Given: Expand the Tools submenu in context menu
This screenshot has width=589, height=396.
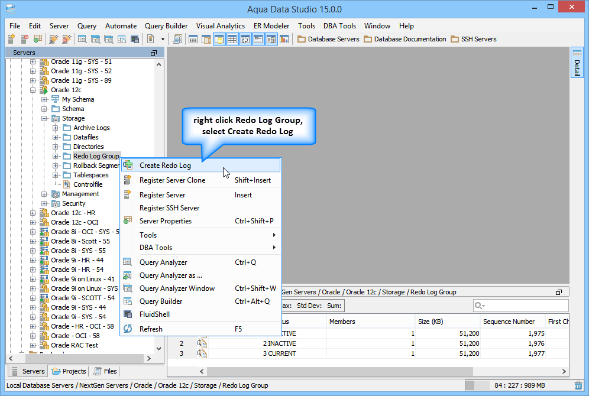Looking at the screenshot, I should click(x=200, y=235).
